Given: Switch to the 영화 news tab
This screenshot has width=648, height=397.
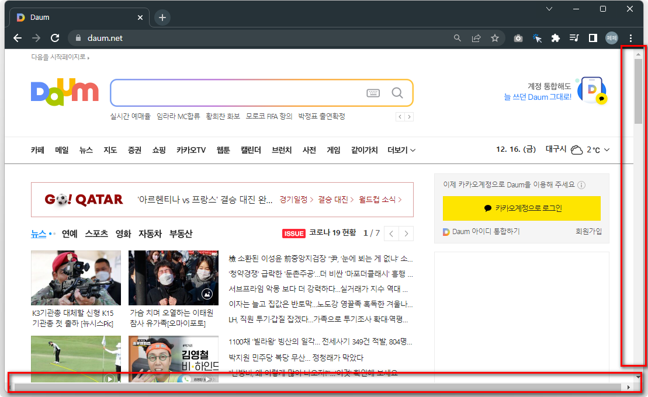Looking at the screenshot, I should pos(123,234).
